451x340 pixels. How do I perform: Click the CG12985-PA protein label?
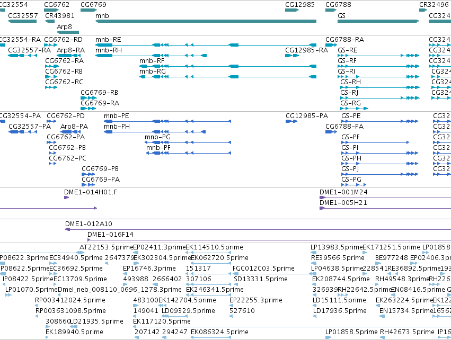(307, 116)
